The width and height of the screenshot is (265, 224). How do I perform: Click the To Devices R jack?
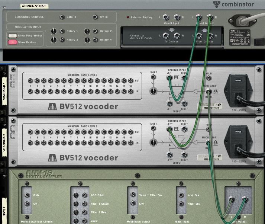coord(177,35)
